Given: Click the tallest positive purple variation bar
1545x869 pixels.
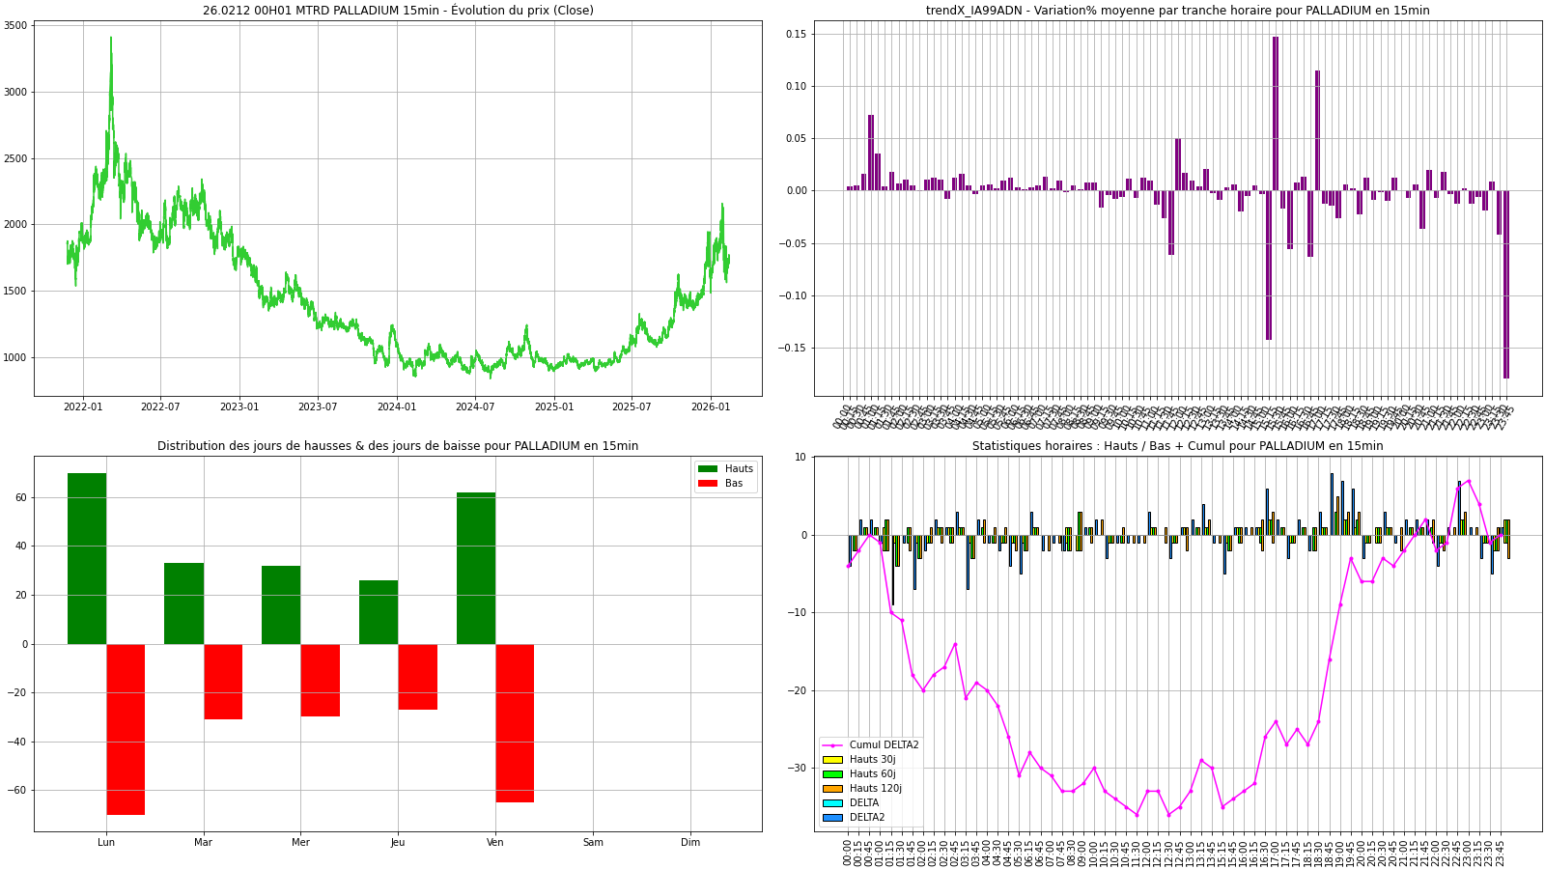Looking at the screenshot, I should (1276, 113).
